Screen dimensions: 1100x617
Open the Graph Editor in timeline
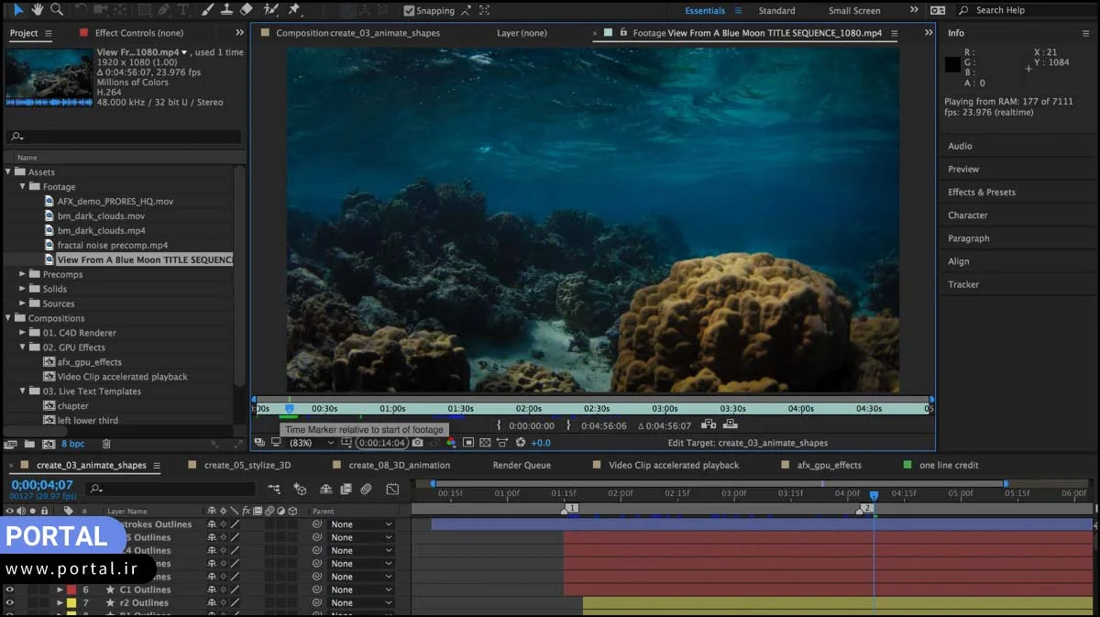(392, 490)
